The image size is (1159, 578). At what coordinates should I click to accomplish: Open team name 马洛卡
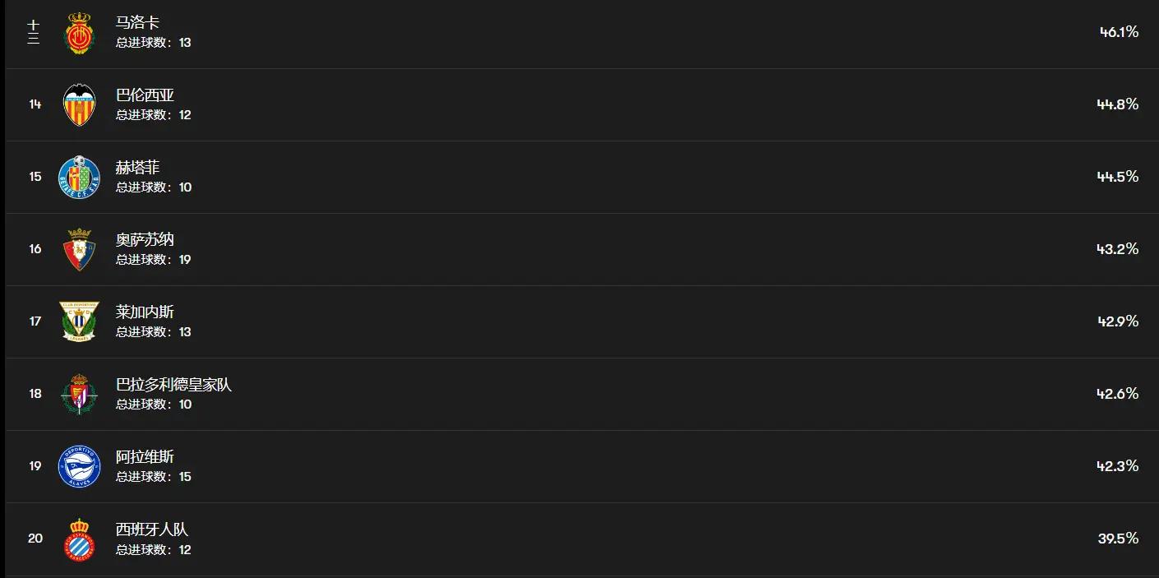[x=137, y=23]
